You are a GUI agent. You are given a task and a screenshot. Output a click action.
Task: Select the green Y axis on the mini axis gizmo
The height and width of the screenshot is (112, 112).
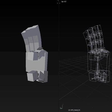pyautogui.click(x=61, y=108)
